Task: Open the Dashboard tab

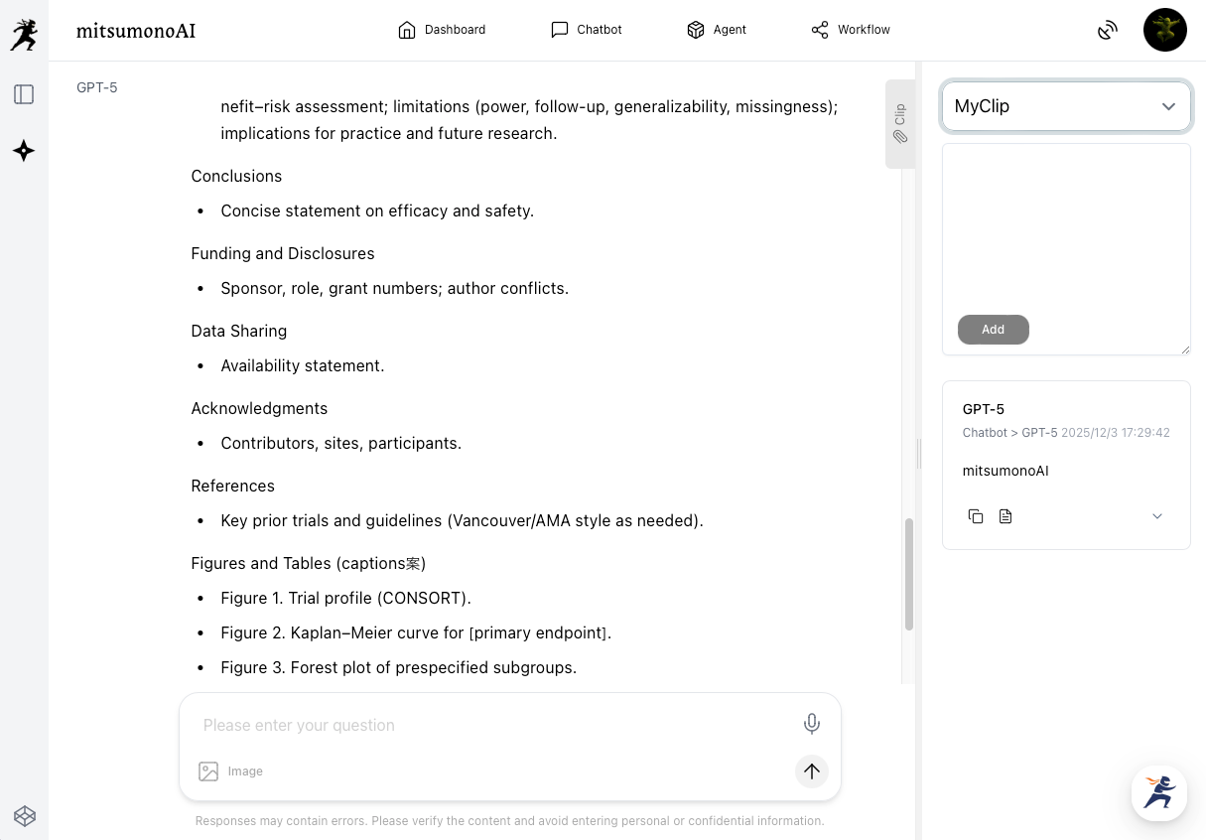Action: pyautogui.click(x=442, y=30)
